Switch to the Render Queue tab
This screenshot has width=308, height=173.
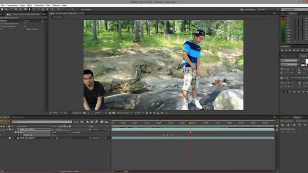click(x=18, y=117)
